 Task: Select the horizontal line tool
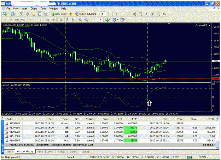pyautogui.click(x=122, y=14)
